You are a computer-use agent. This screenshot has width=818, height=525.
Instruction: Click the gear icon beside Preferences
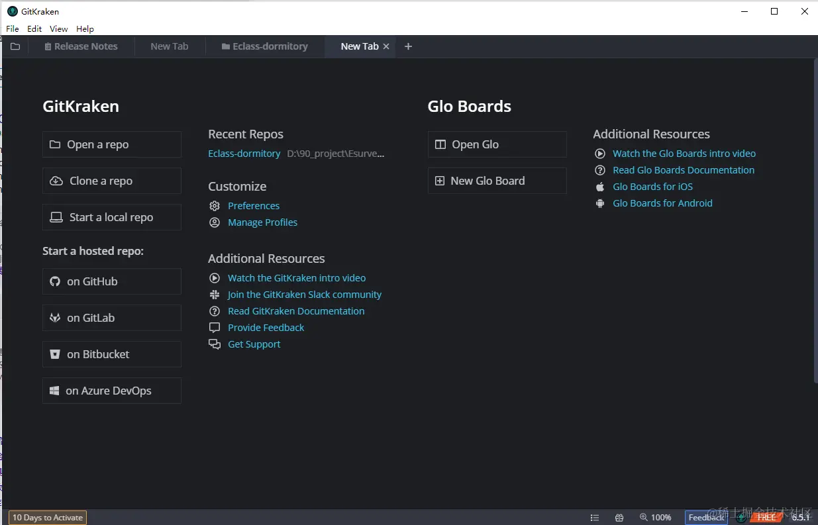pyautogui.click(x=215, y=206)
